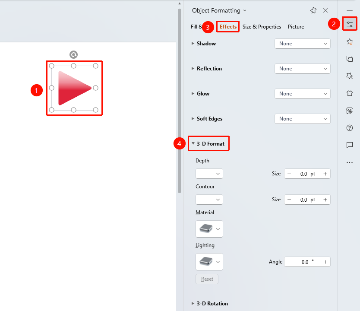Increase the Contour size value
This screenshot has height=311, width=360.
[325, 200]
